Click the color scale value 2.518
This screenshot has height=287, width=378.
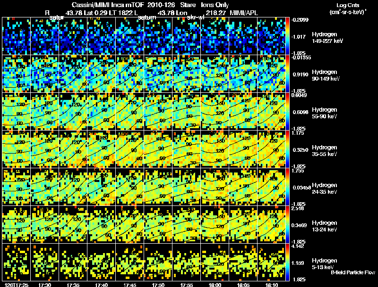point(298,208)
